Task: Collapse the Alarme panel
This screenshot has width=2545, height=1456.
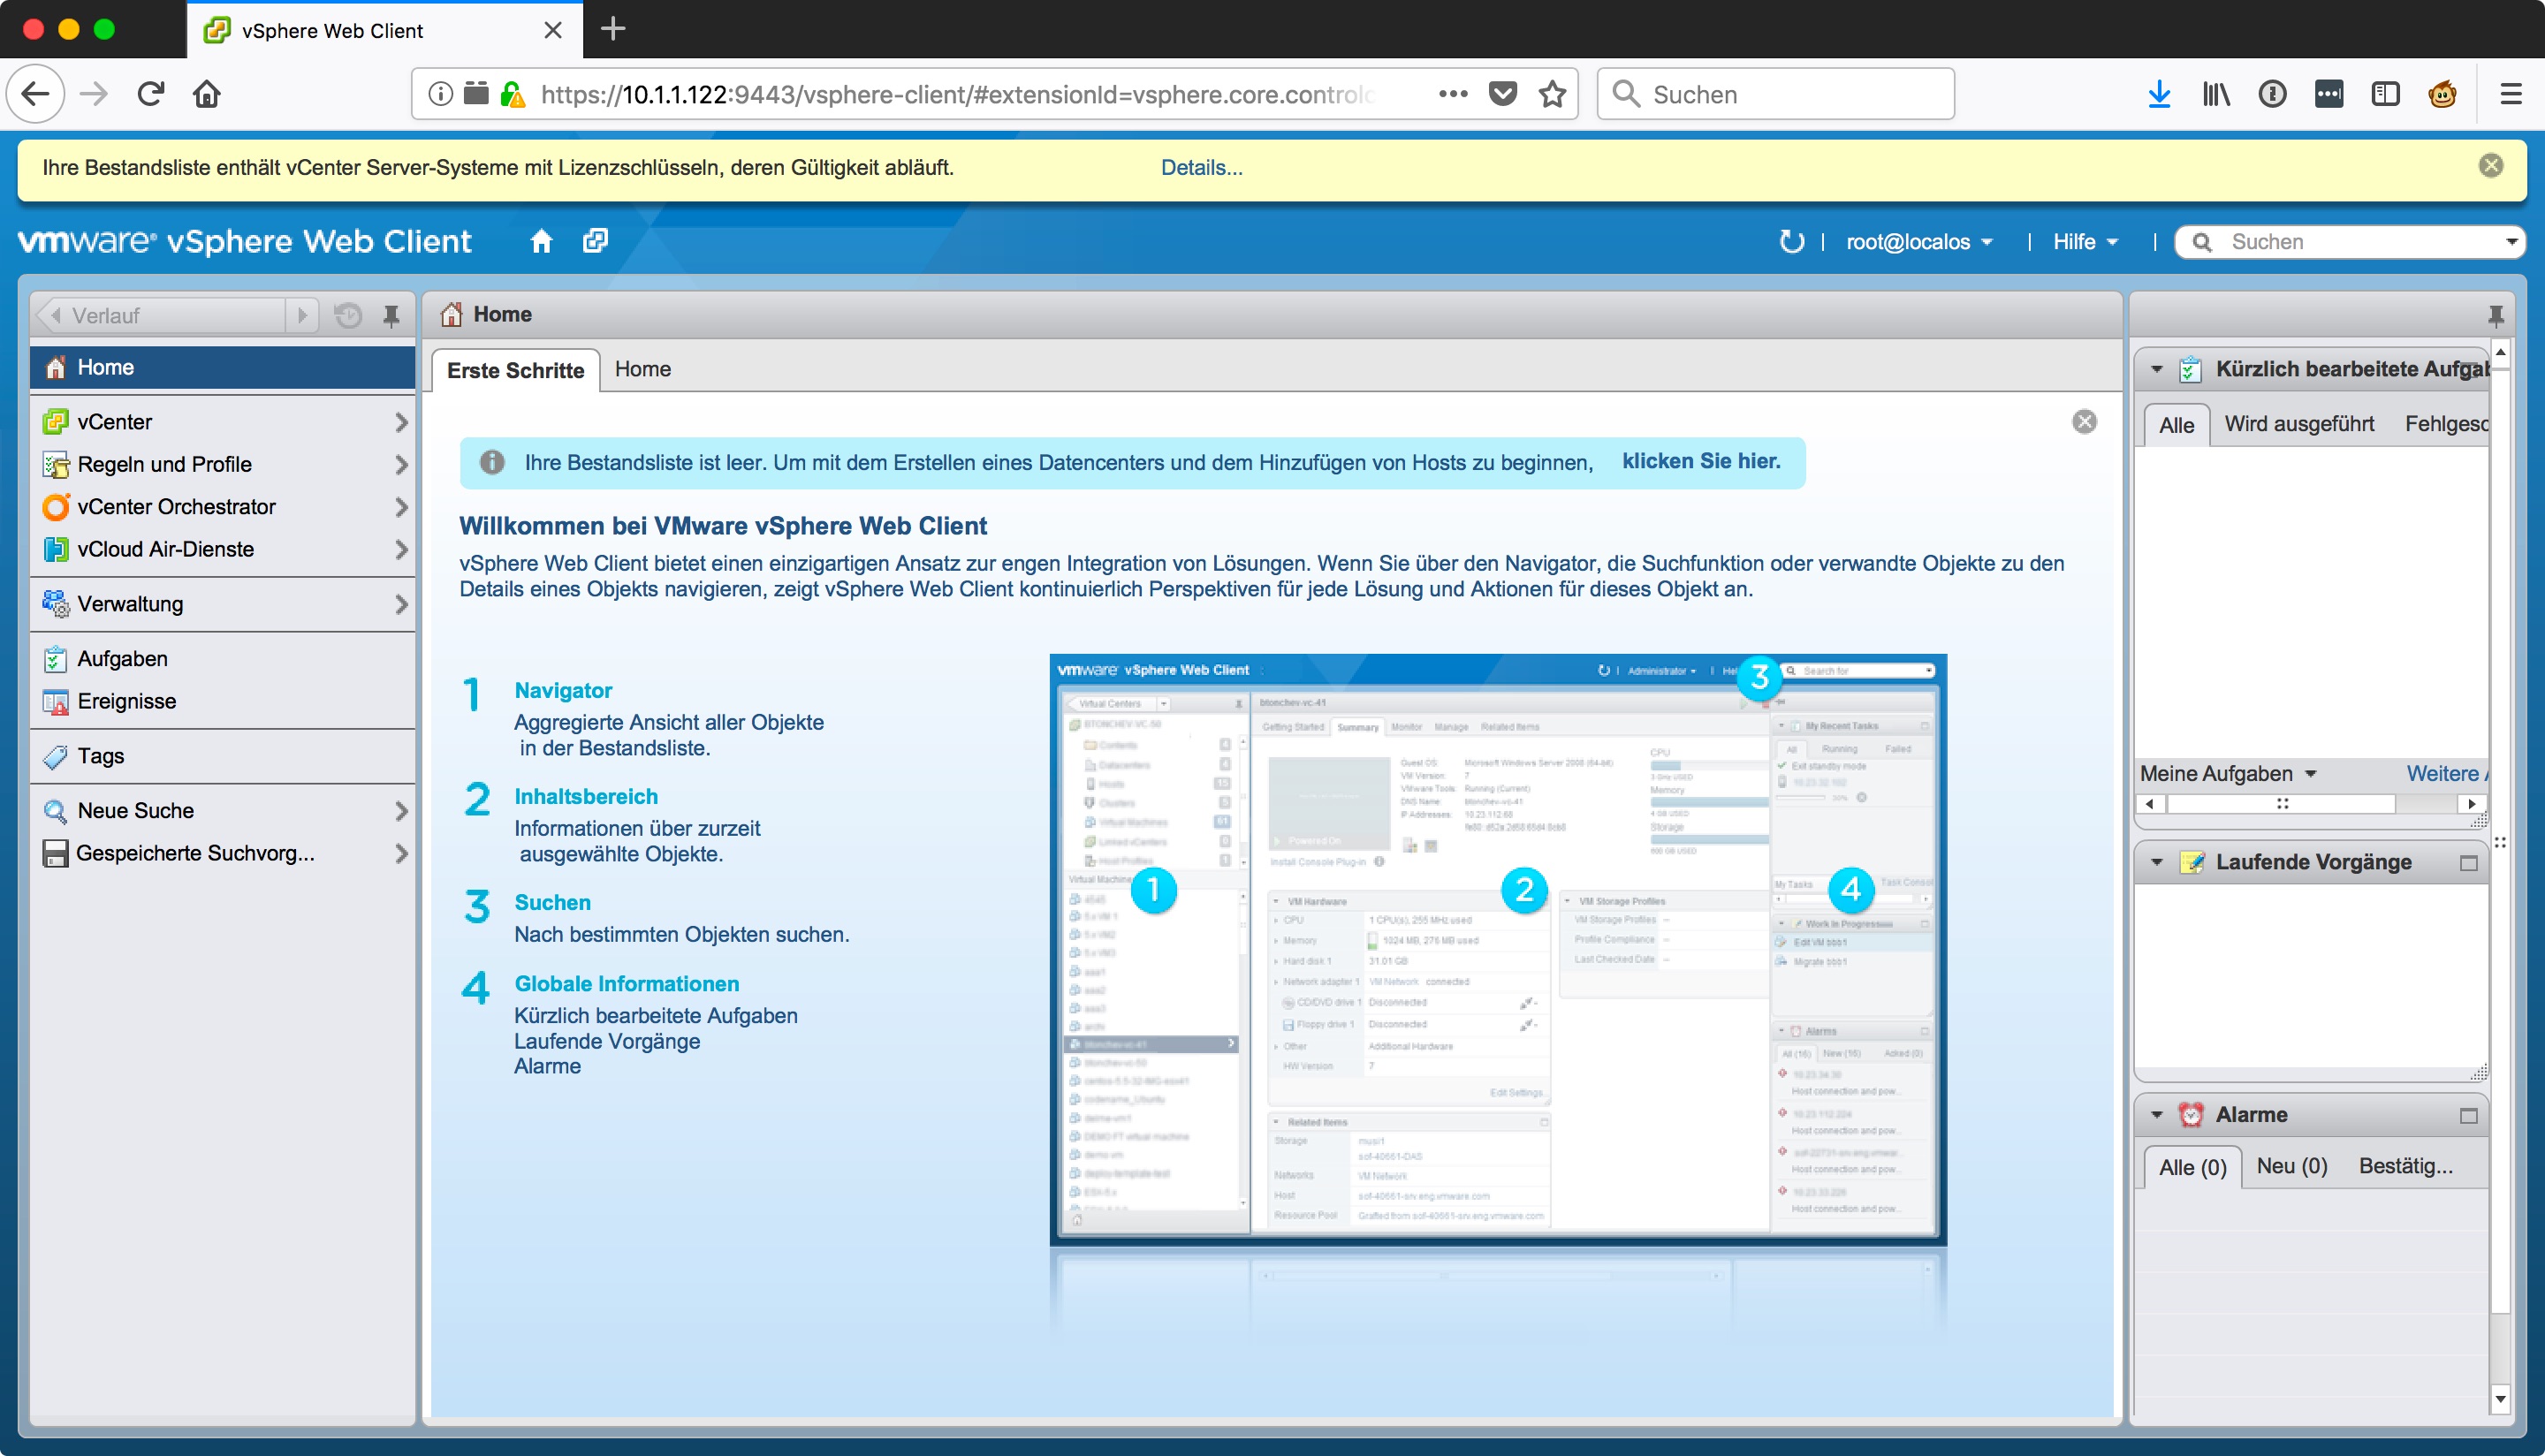Action: pyautogui.click(x=2157, y=1115)
